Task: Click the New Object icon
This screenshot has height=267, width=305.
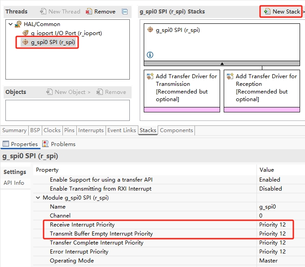Action: 49,92
